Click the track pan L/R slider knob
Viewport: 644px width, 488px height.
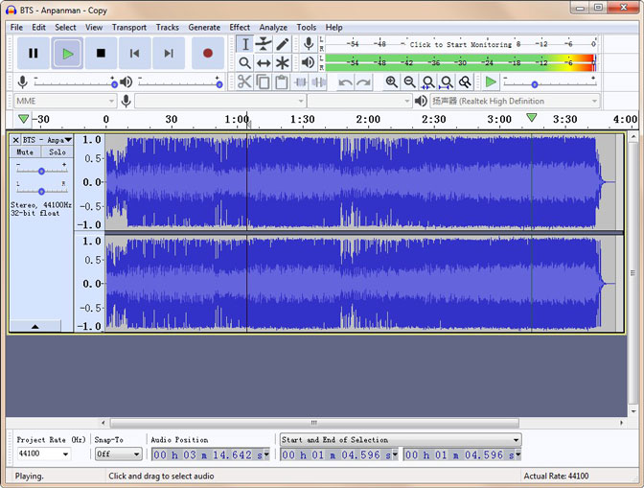click(x=41, y=192)
